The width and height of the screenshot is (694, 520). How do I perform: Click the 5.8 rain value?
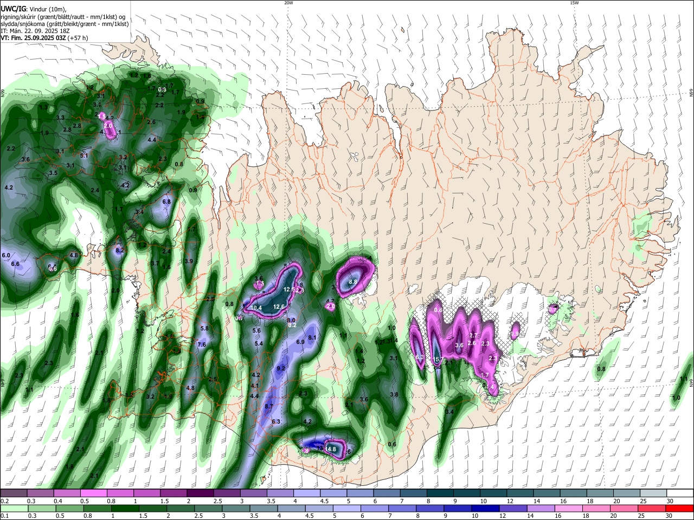[x=204, y=328]
